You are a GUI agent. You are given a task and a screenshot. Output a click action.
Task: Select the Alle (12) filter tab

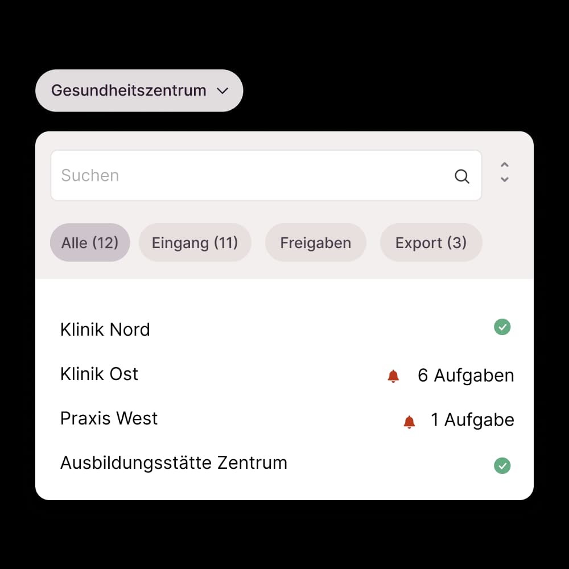(x=90, y=243)
